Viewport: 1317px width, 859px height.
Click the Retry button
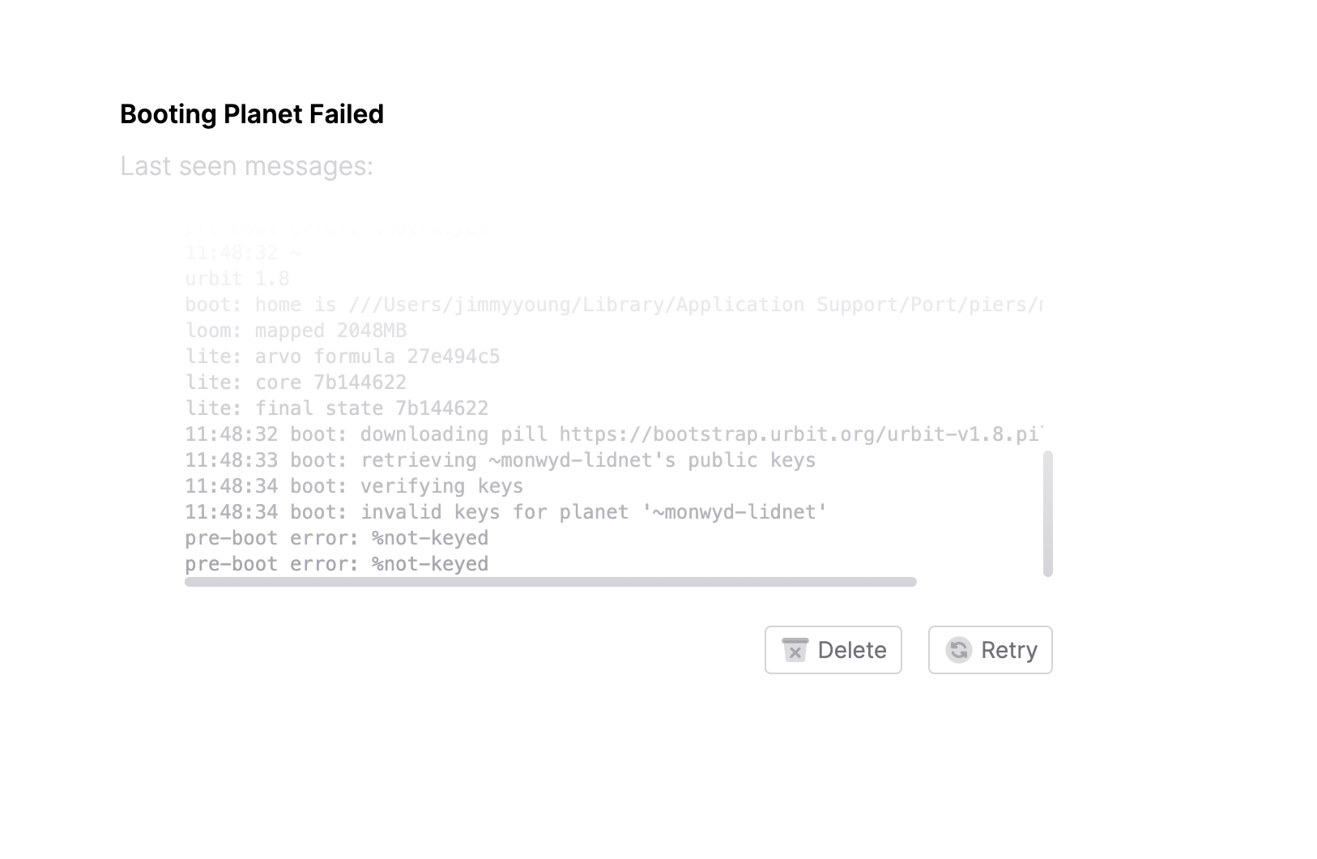(990, 650)
